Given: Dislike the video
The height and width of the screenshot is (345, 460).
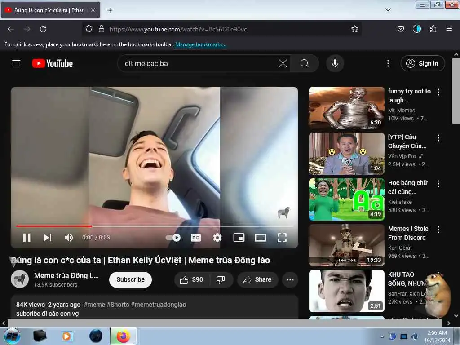Looking at the screenshot, I should coord(221,279).
